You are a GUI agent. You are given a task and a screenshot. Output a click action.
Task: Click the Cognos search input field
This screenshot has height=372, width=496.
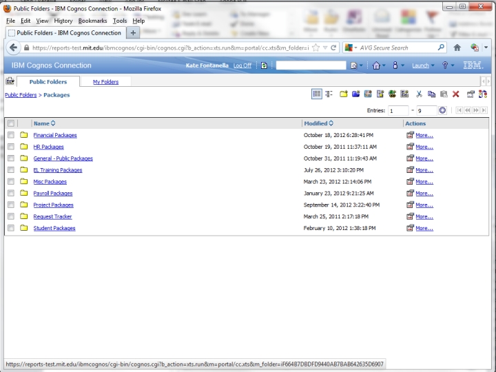(x=311, y=65)
